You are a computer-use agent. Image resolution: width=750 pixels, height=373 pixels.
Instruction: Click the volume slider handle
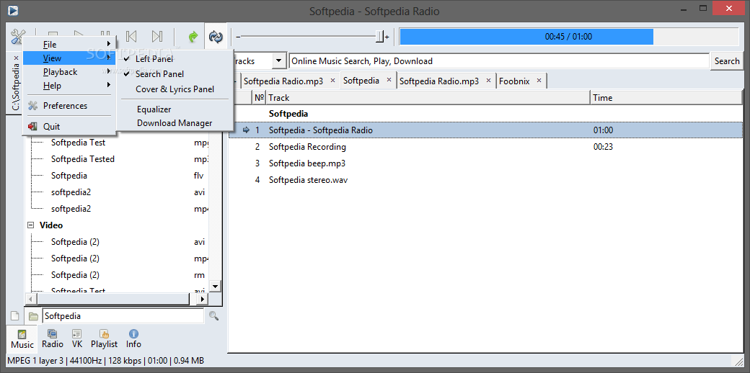pos(380,37)
